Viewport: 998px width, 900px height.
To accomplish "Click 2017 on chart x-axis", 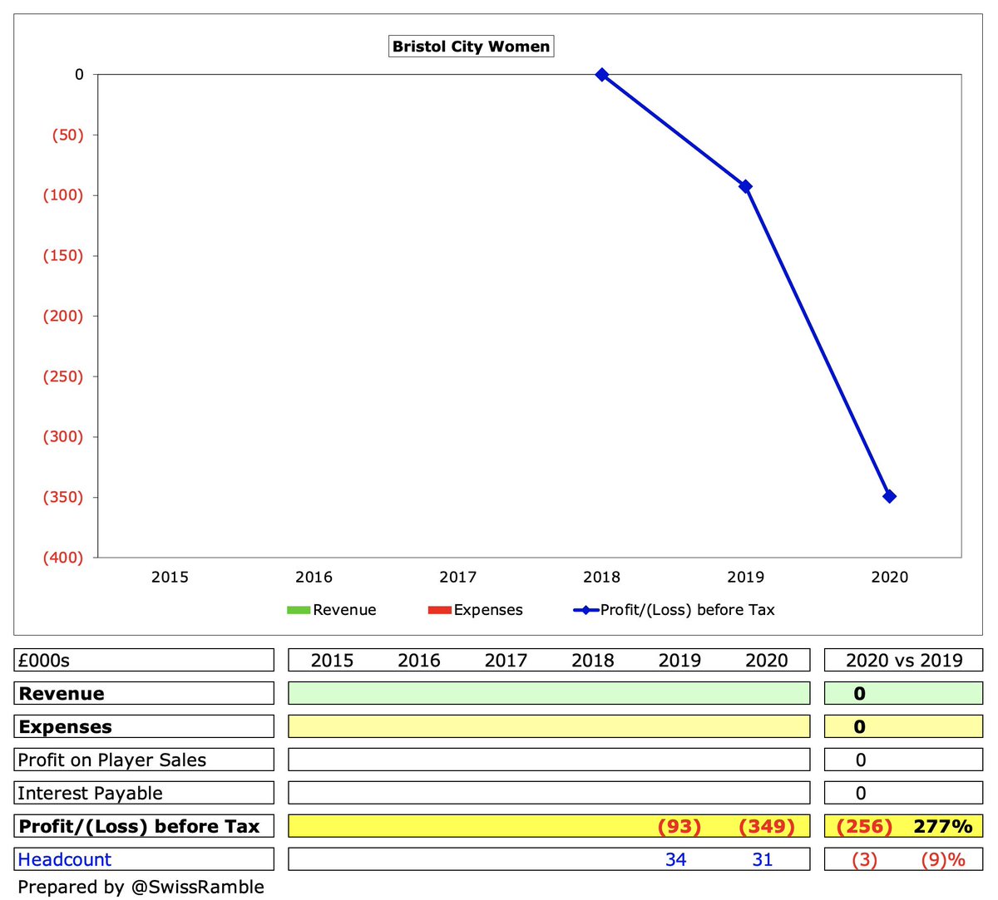I will coord(458,577).
